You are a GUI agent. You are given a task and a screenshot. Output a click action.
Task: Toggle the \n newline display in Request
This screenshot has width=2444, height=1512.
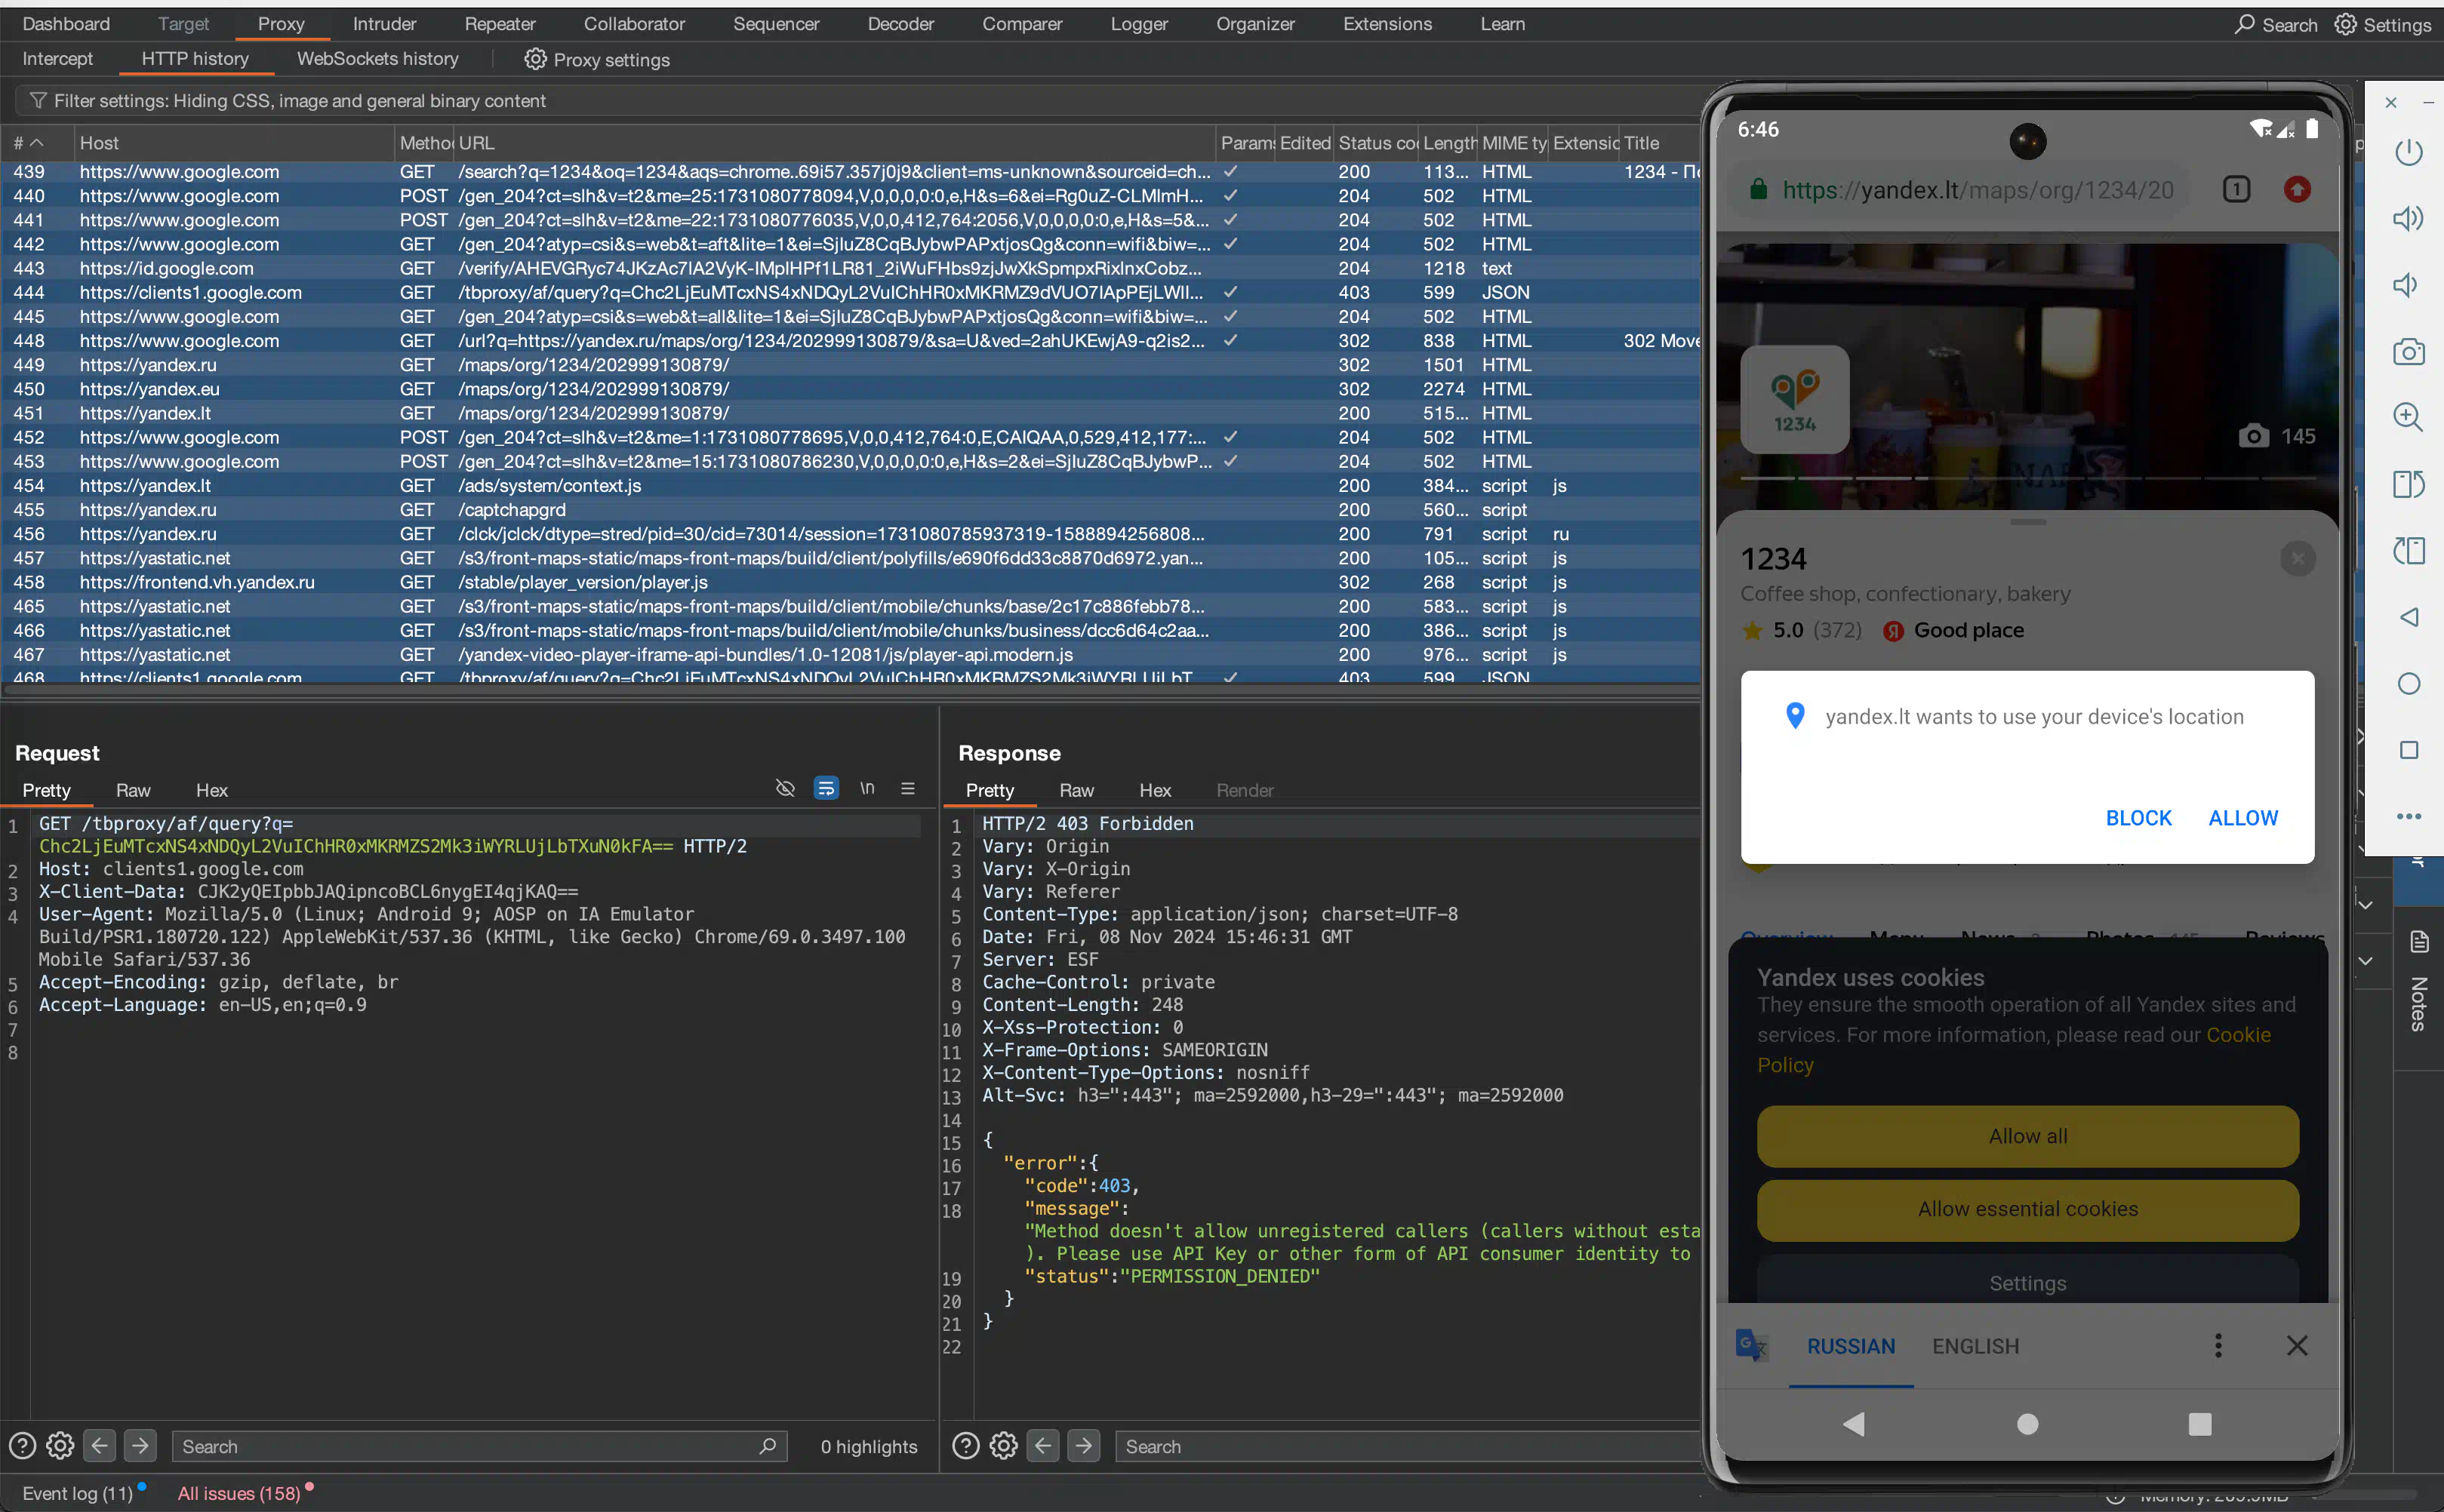pyautogui.click(x=866, y=788)
